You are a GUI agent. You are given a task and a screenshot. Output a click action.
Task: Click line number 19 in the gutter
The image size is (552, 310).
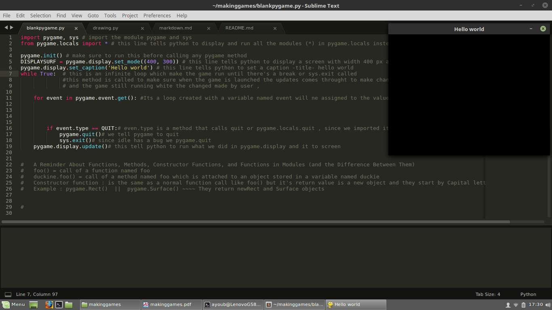click(x=9, y=146)
